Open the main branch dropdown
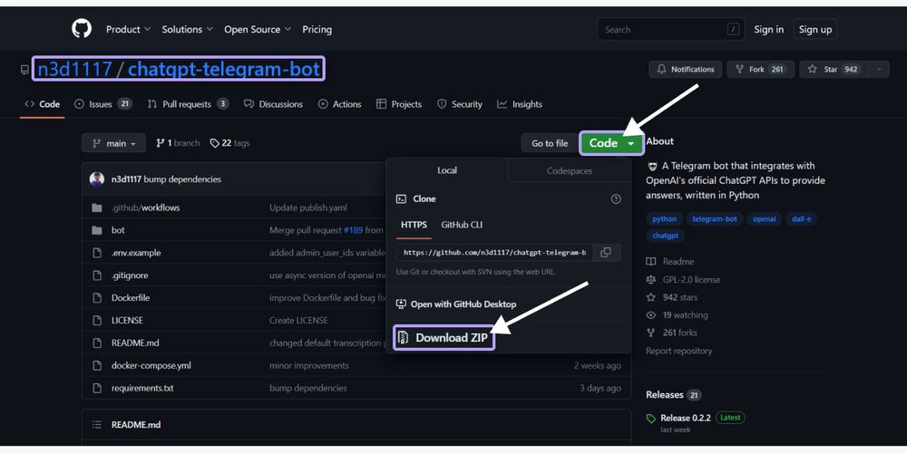The height and width of the screenshot is (453, 907). 113,143
